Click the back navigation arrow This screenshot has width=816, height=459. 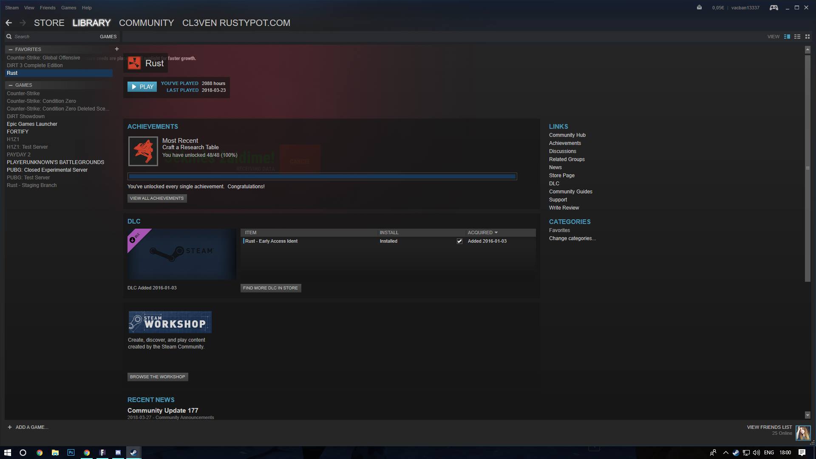click(x=8, y=23)
